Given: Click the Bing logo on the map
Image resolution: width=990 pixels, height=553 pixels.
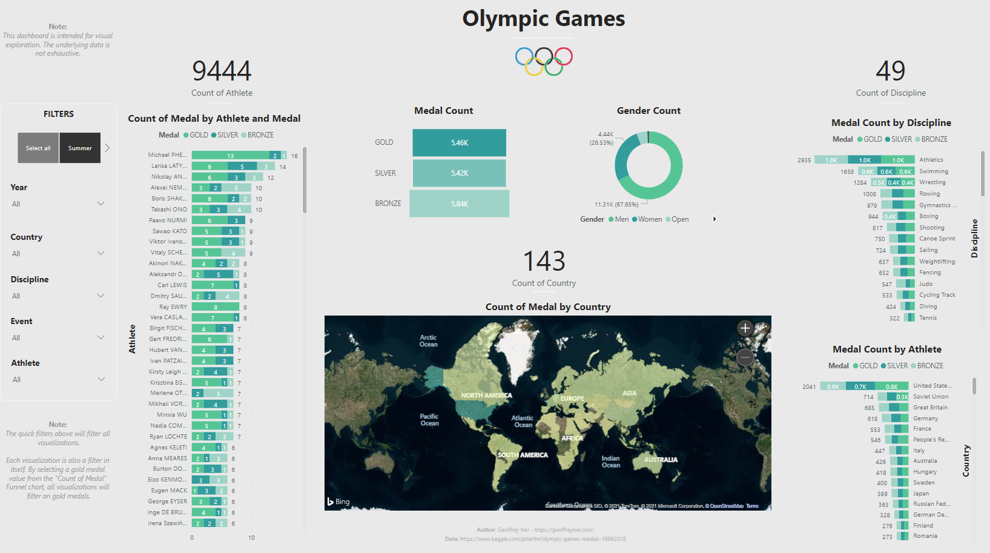Looking at the screenshot, I should click(x=338, y=502).
